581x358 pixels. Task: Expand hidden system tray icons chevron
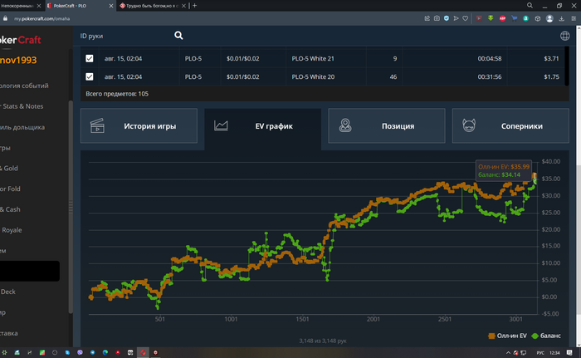point(508,353)
